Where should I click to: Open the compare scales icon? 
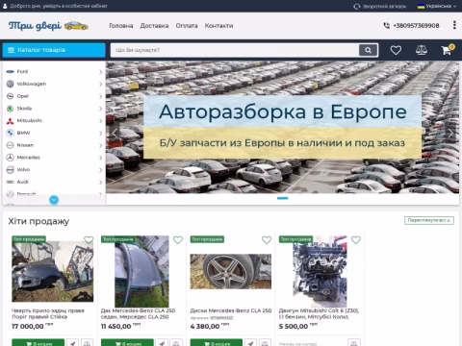pyautogui.click(x=422, y=50)
